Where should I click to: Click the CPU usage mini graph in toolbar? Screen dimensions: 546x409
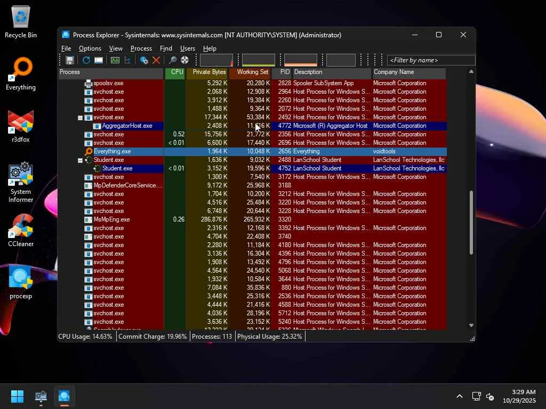(216, 60)
